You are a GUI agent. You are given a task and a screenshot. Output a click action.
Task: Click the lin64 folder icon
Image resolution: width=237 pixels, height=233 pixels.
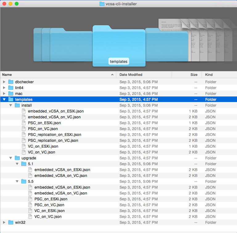[11, 88]
